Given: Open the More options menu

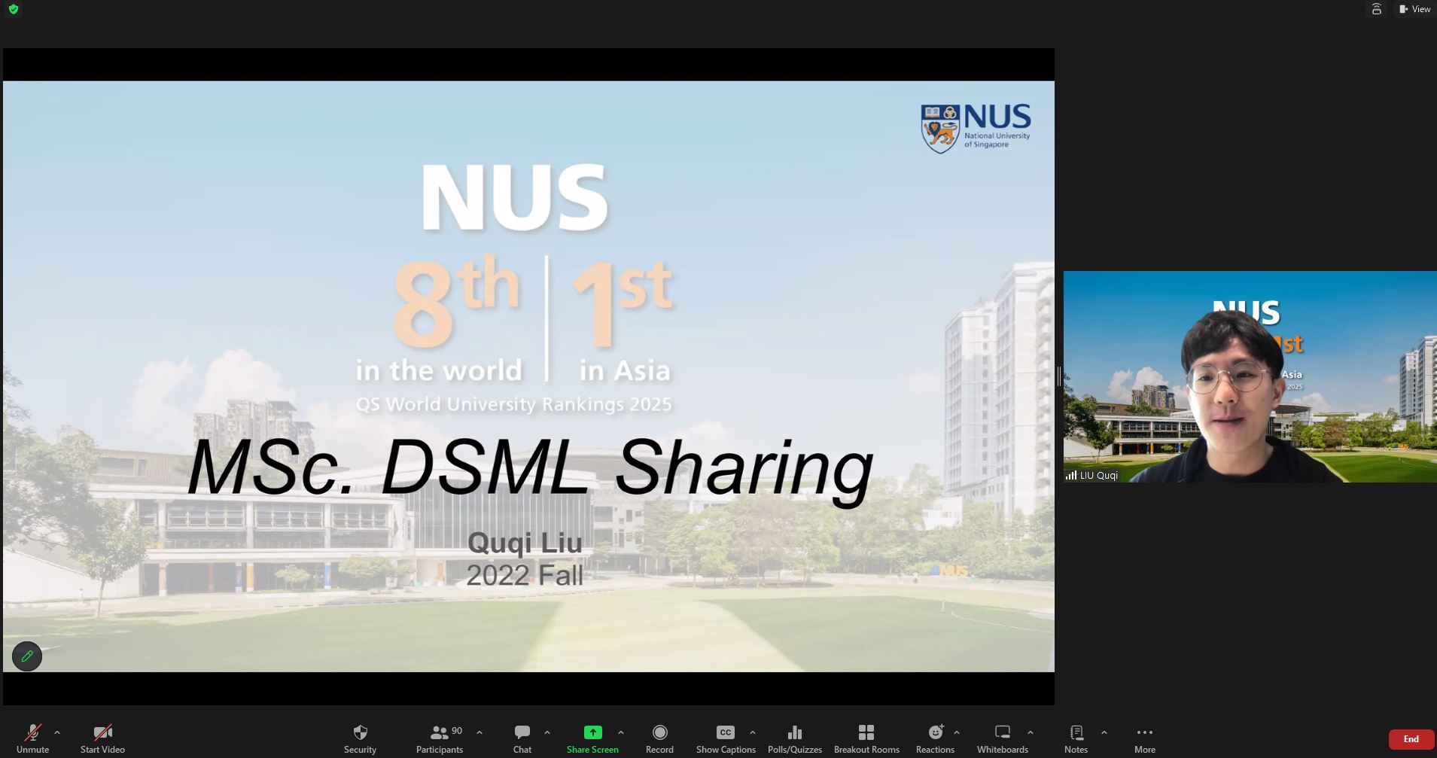Looking at the screenshot, I should (x=1144, y=737).
